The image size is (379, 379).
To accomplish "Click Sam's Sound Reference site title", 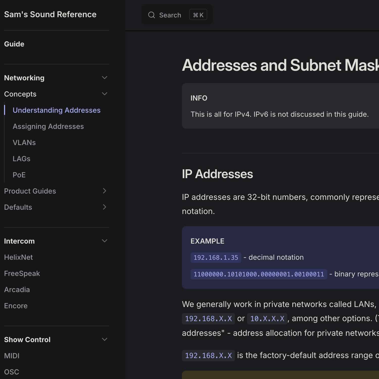I will coord(50,14).
